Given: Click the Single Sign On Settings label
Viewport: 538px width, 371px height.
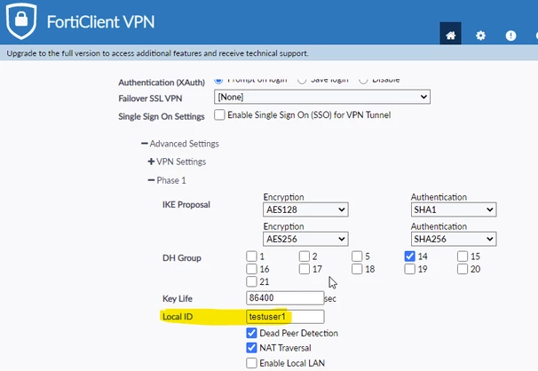Looking at the screenshot, I should [x=162, y=116].
